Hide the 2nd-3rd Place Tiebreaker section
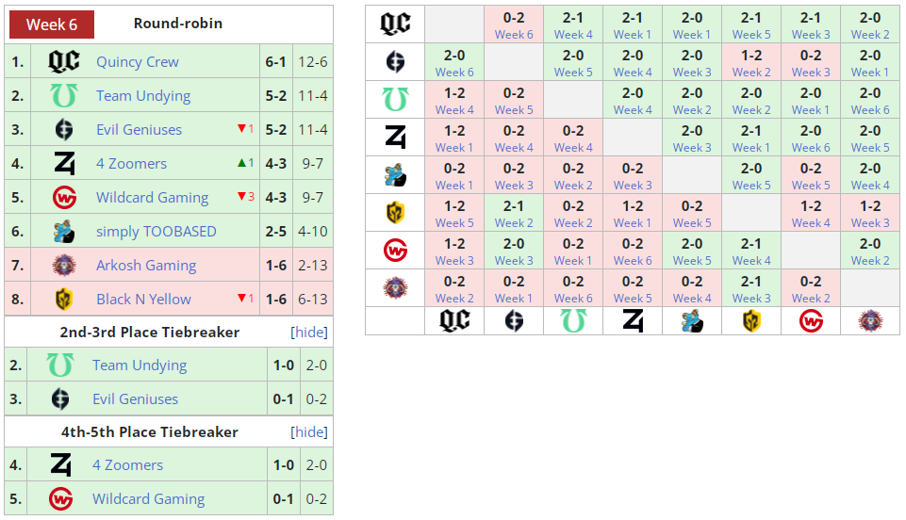Screen dimensions: 906x520 point(309,333)
